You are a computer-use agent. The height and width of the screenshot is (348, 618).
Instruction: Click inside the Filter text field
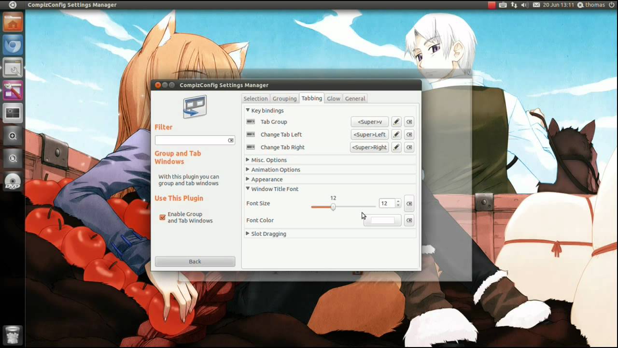pos(191,140)
